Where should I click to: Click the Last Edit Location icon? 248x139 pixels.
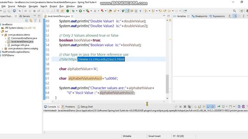pyautogui.click(x=160, y=11)
